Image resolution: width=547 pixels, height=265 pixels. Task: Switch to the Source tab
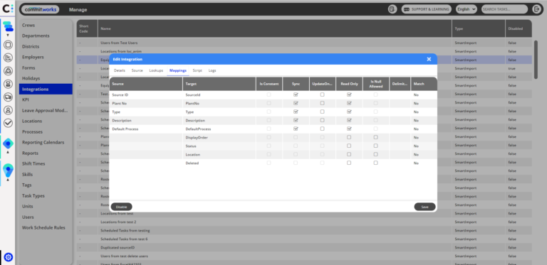137,70
